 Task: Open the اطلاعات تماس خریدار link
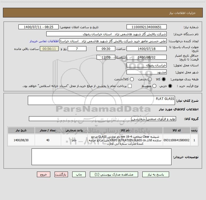coord(44,41)
